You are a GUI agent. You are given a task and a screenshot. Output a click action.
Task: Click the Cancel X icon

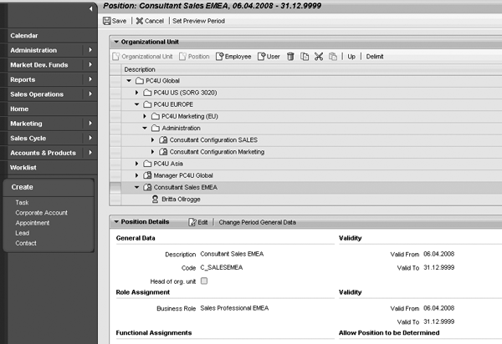pyautogui.click(x=139, y=21)
